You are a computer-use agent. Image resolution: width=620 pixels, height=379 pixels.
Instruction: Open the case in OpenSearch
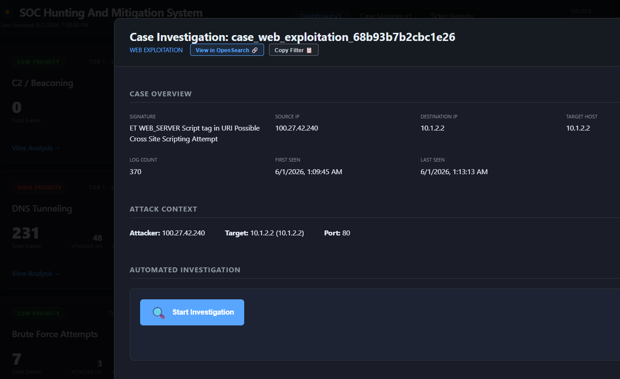tap(227, 50)
